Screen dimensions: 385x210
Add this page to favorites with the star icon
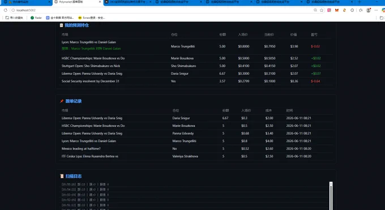[322, 10]
